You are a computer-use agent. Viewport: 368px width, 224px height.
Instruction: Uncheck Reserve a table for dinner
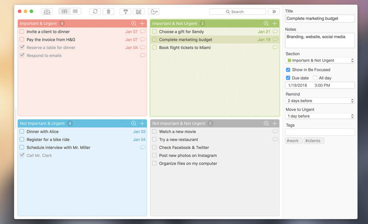pos(22,47)
